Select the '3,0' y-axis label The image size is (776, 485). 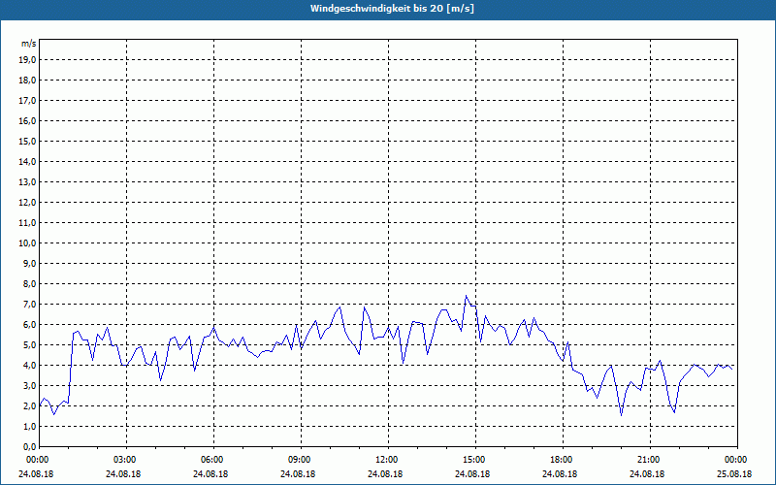(x=29, y=385)
